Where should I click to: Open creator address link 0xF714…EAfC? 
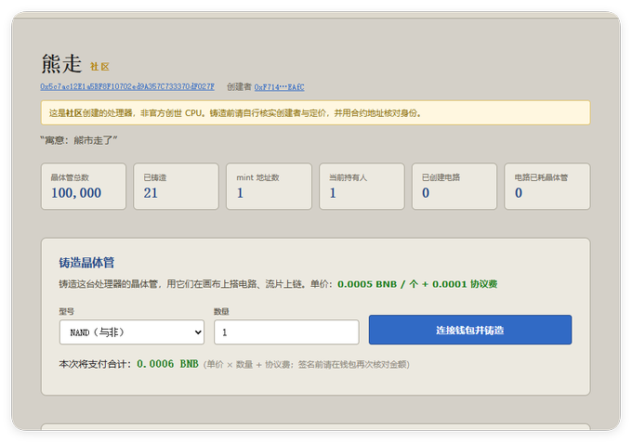click(279, 87)
